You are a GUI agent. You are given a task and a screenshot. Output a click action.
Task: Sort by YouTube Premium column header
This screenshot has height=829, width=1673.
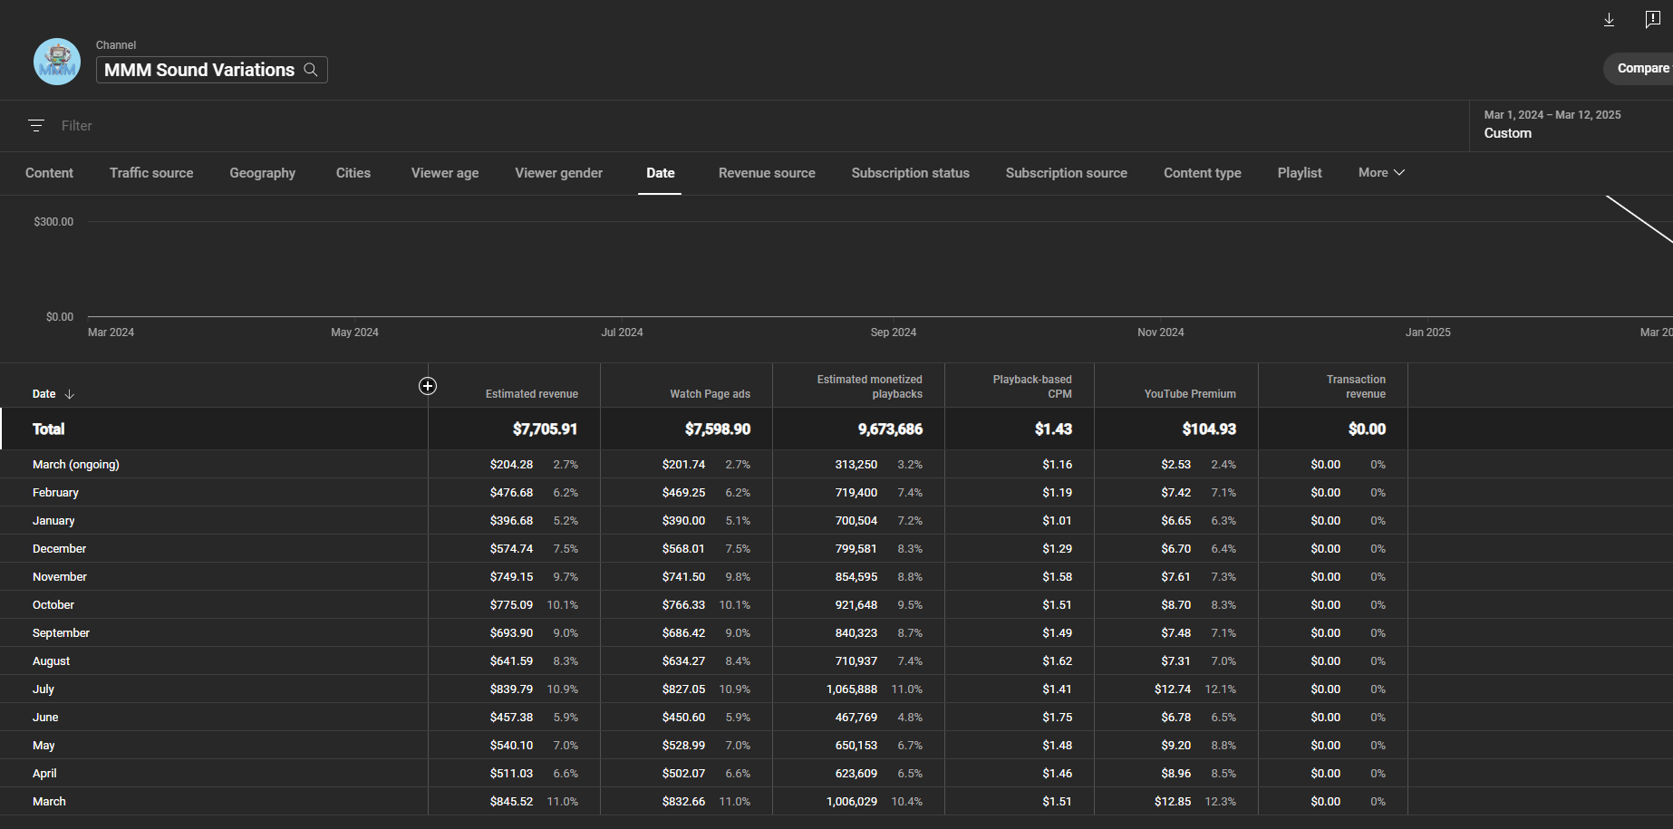coord(1190,394)
